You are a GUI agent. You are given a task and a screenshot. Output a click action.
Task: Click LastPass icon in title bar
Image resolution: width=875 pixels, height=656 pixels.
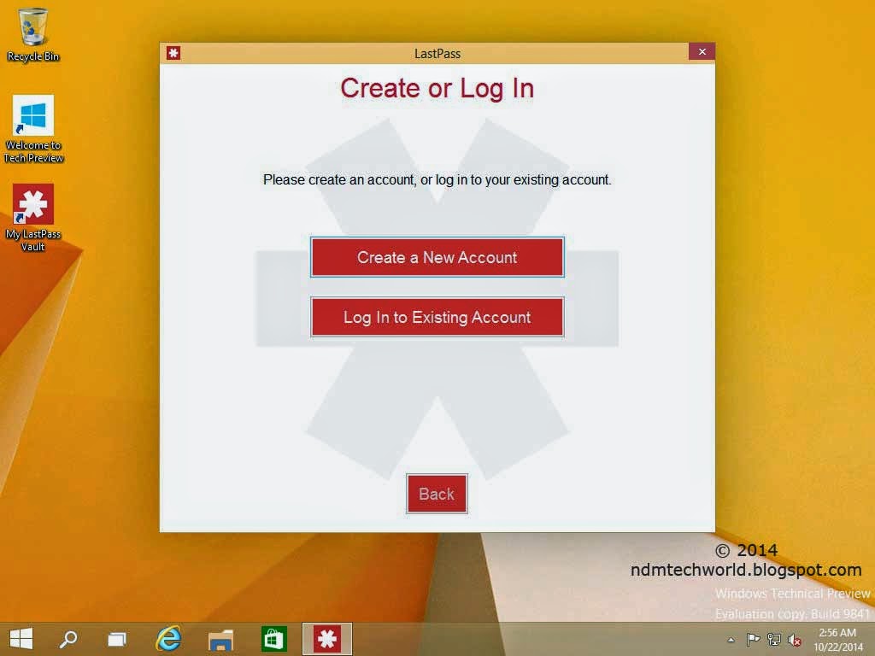point(173,53)
